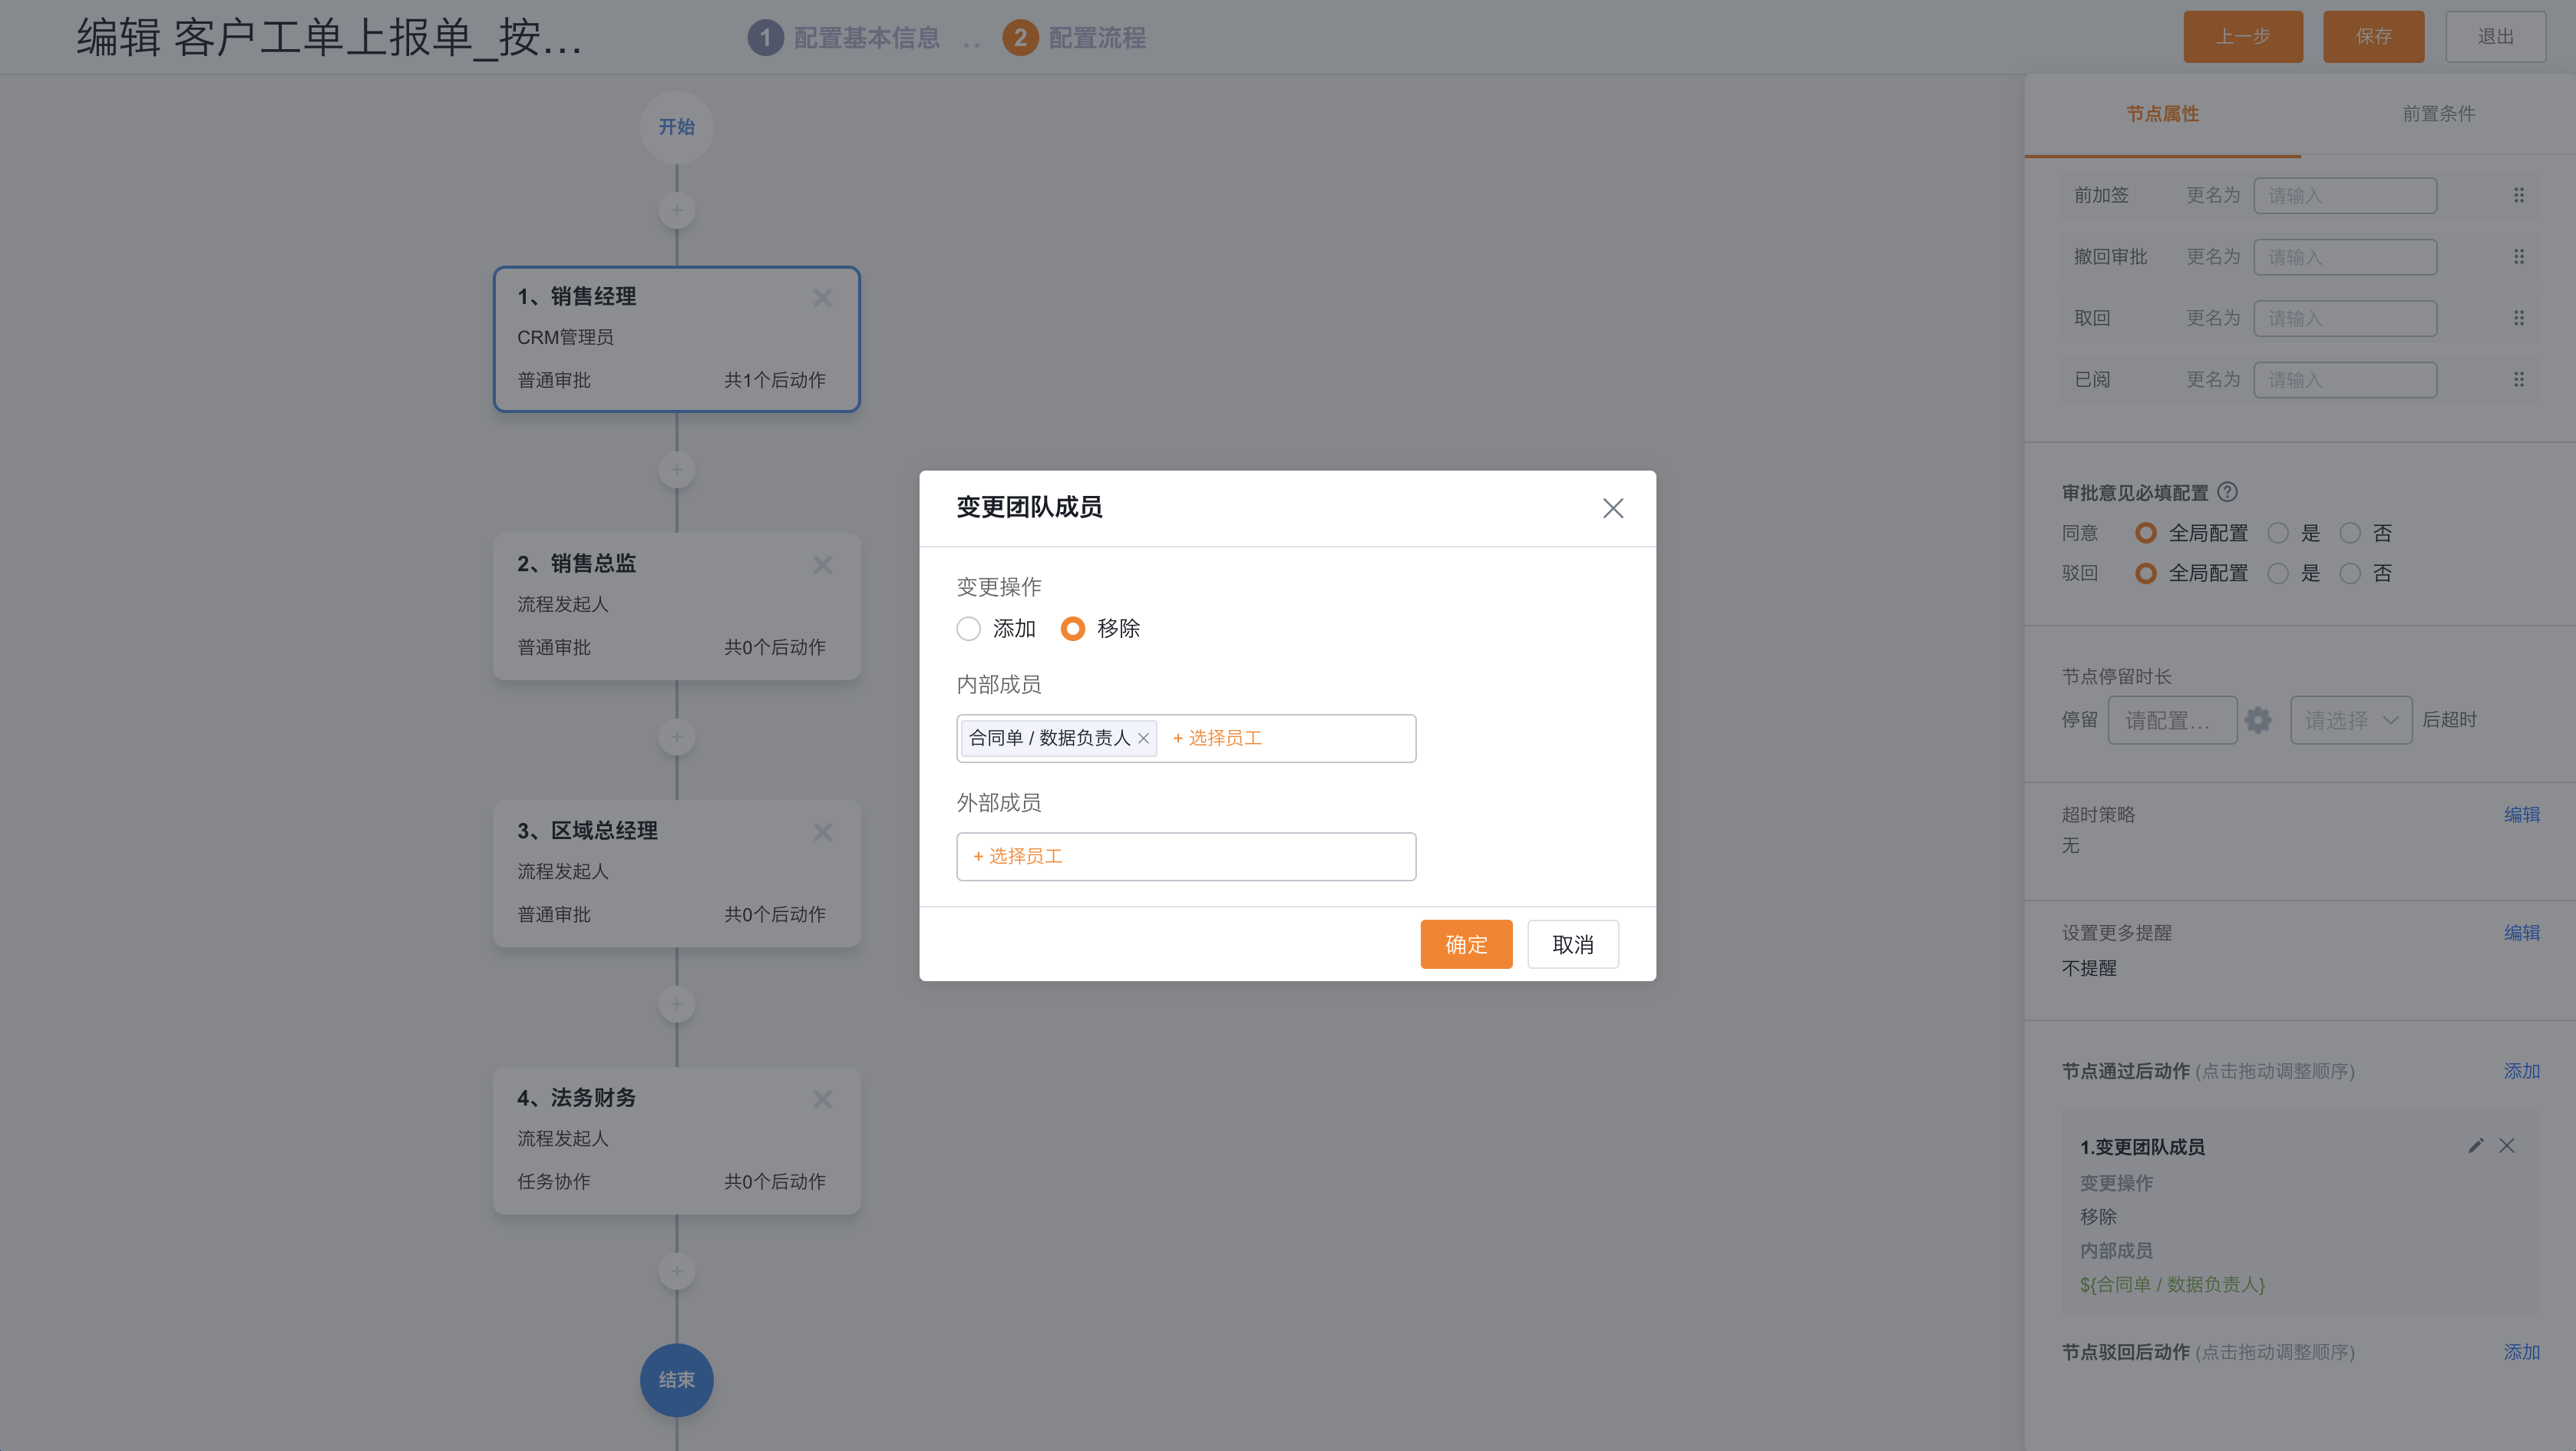This screenshot has width=2576, height=1451.
Task: Select the 3、区域总经理 node card
Action: point(677,873)
